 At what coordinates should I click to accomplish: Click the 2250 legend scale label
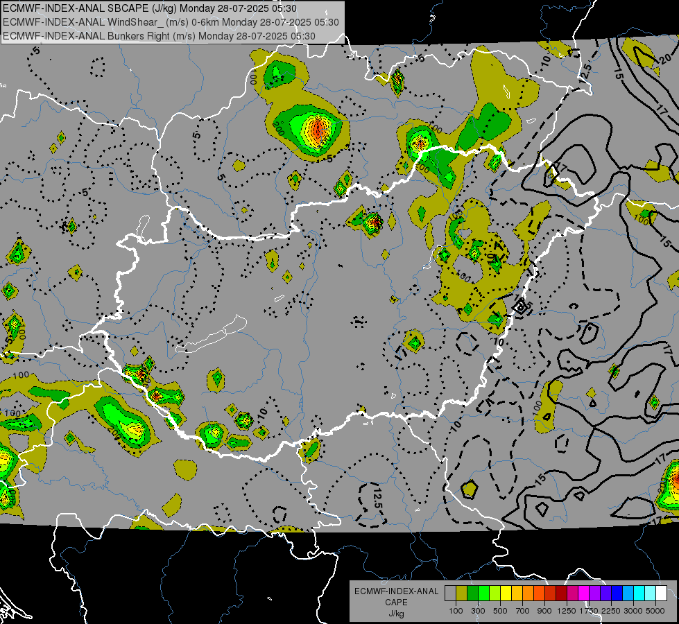[x=611, y=611]
